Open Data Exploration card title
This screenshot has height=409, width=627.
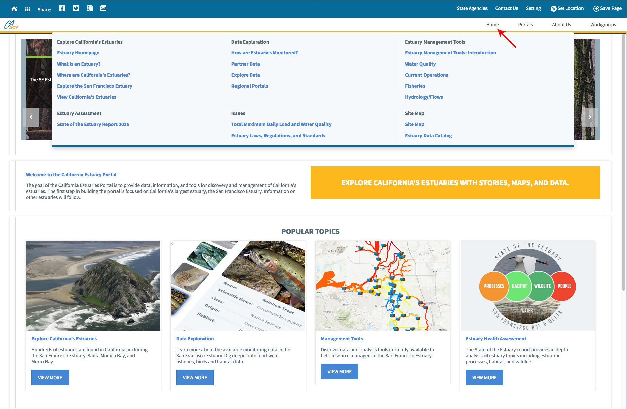point(195,339)
